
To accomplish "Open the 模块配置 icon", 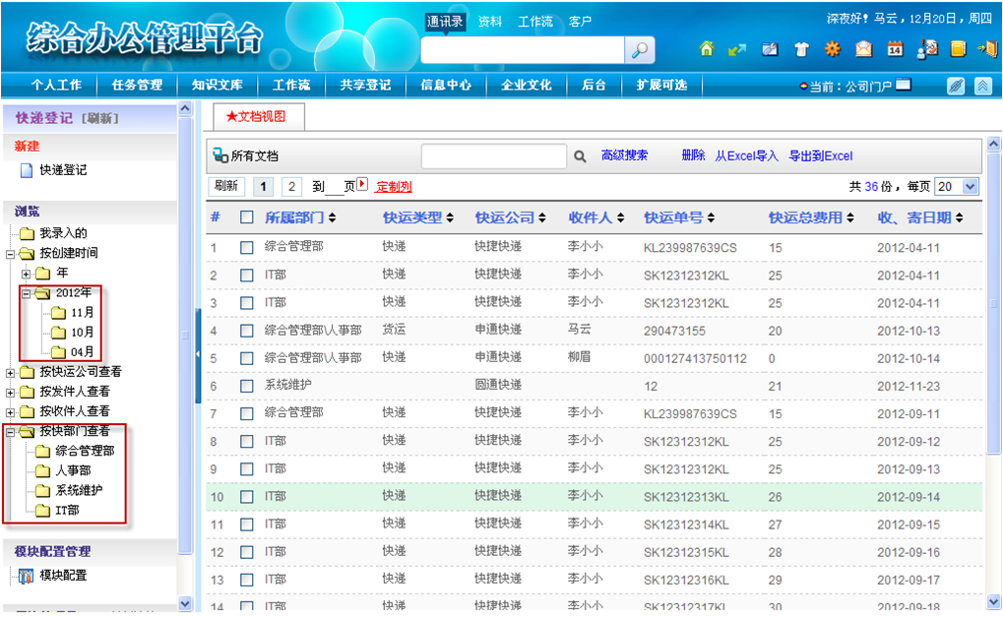I will (x=26, y=576).
